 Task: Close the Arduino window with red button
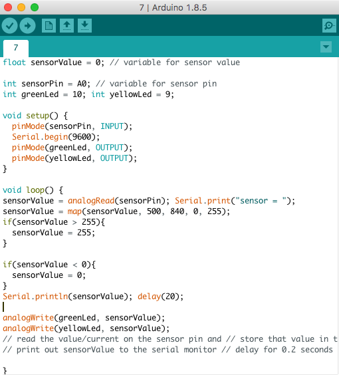tap(8, 7)
